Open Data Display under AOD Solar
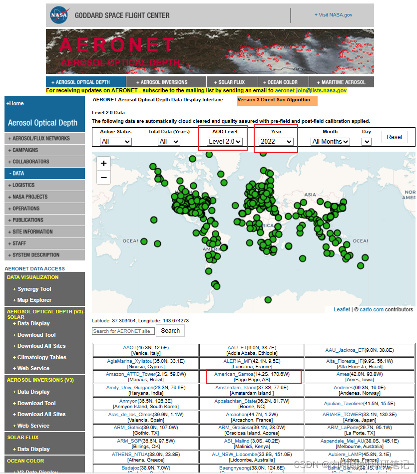 tap(31, 323)
